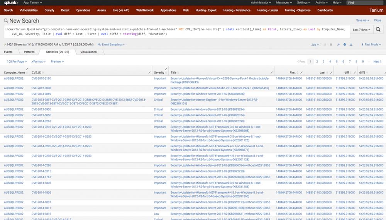
Task: Edit format of the First column
Action: click(301, 73)
